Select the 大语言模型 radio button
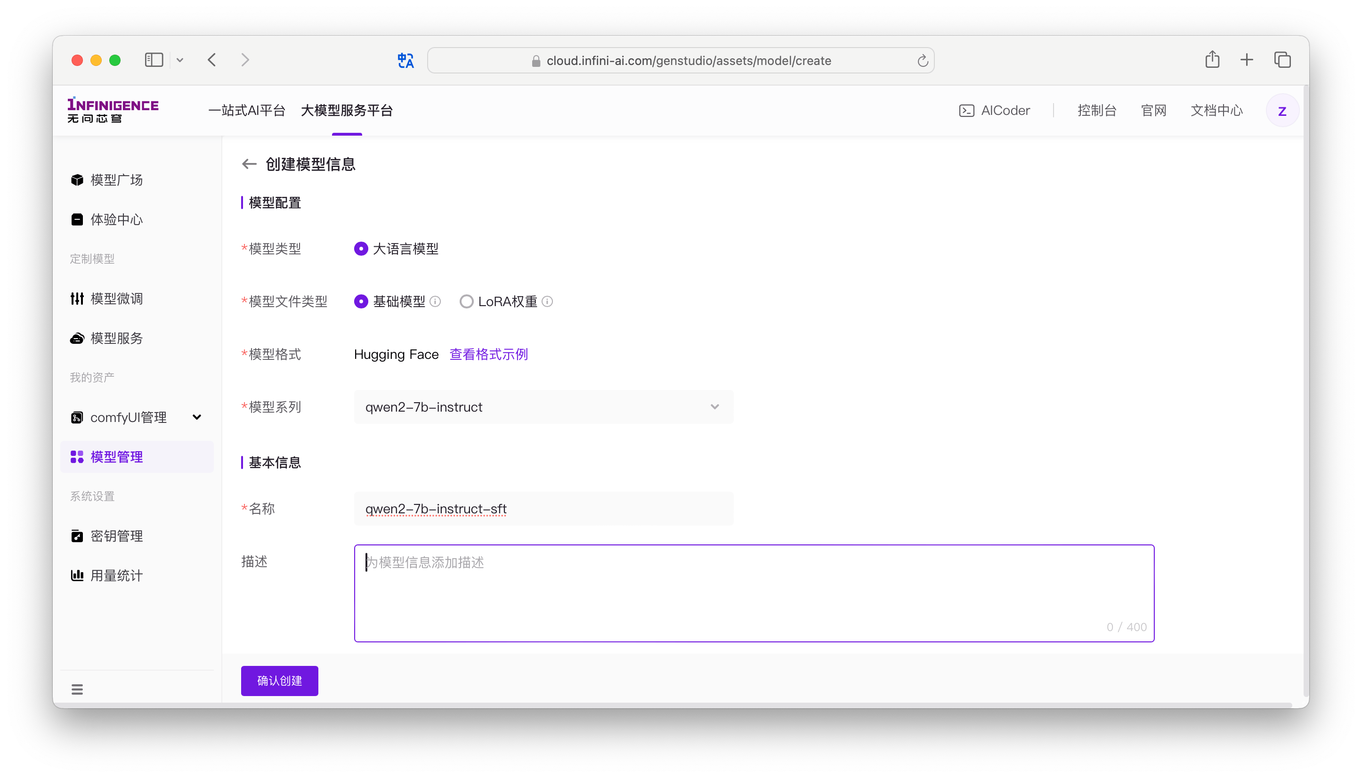 361,249
